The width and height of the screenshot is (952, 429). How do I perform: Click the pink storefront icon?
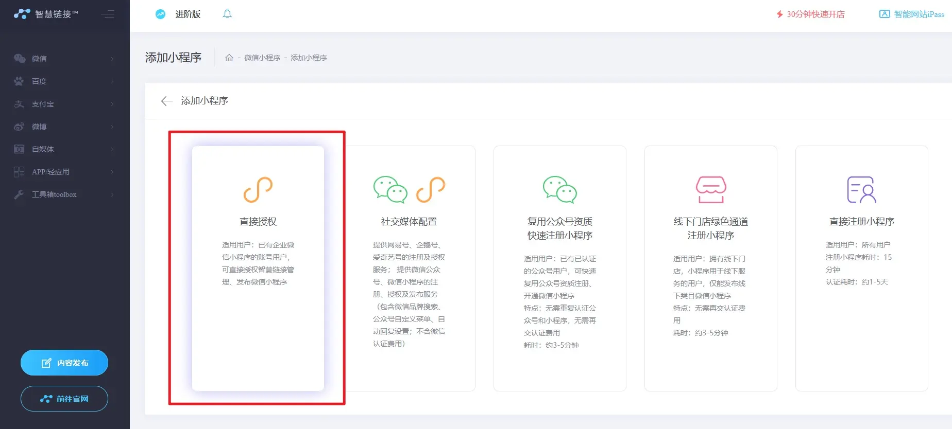(711, 189)
